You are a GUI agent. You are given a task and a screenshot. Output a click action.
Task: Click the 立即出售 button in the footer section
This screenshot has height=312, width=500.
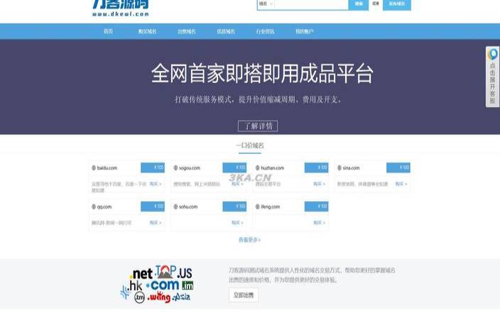(244, 295)
